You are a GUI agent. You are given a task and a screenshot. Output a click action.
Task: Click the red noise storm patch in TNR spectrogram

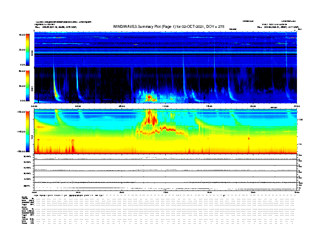click(150, 117)
